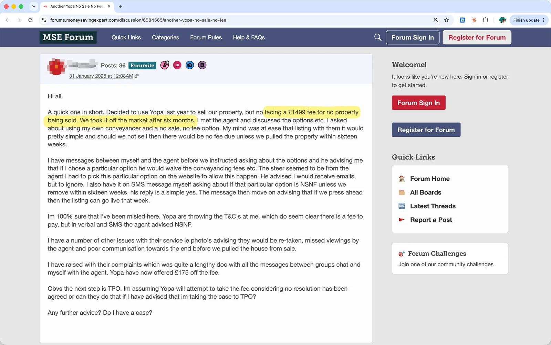
Task: Click the All Boards icon
Action: point(402,192)
